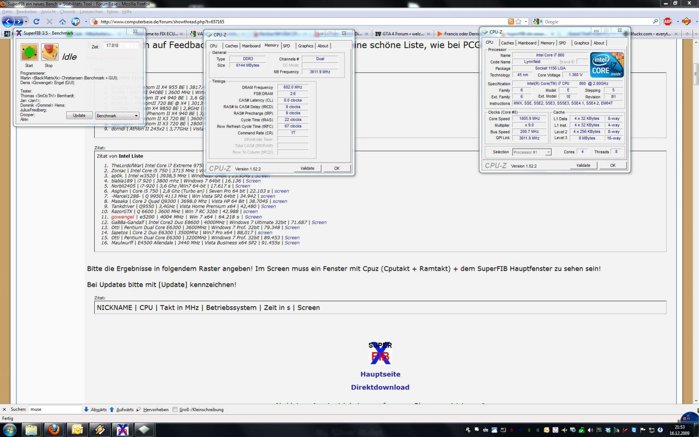Click OK in the CPU-Z CPU window
699x437 pixels.
(613, 165)
